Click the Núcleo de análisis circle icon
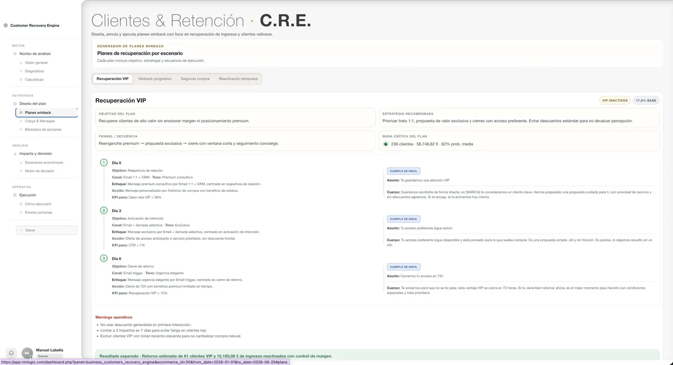The height and width of the screenshot is (365, 673). point(15,54)
